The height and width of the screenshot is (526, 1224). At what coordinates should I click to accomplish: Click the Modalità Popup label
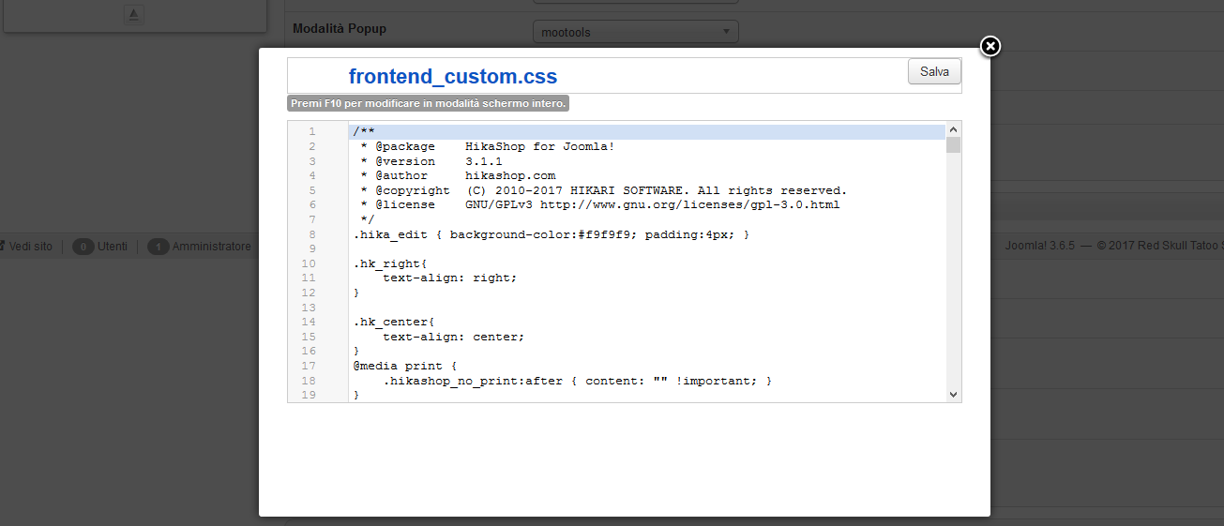click(340, 28)
